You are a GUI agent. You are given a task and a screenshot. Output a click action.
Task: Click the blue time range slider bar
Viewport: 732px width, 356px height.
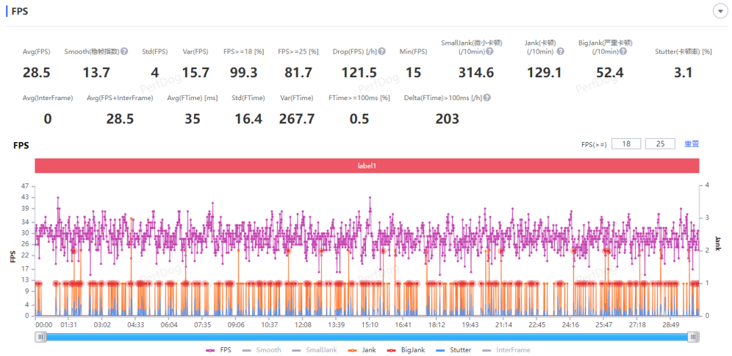pyautogui.click(x=367, y=337)
